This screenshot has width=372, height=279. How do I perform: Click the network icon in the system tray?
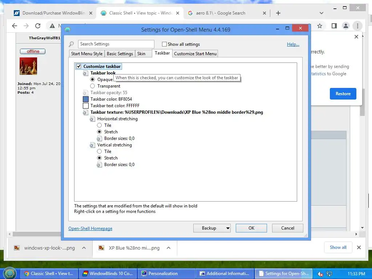pos(329,274)
